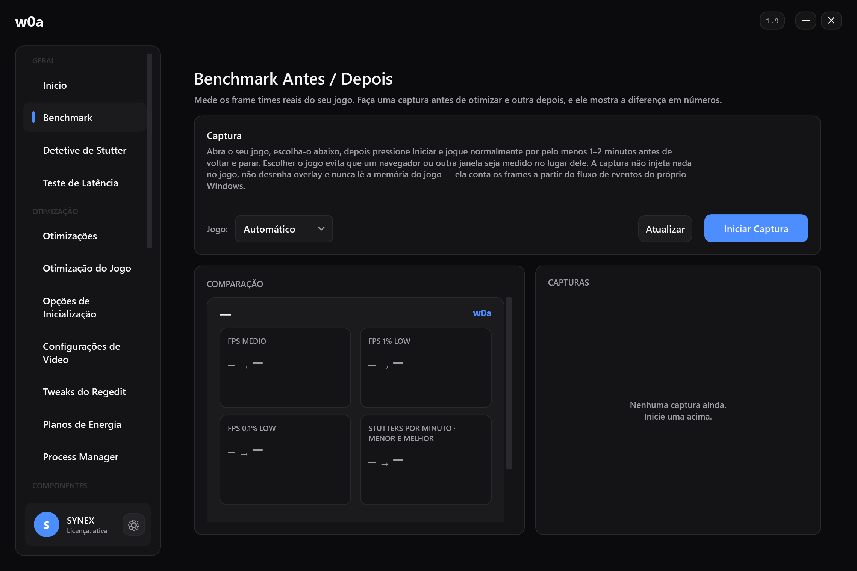Click the 'Licença: ativa' status text

(87, 531)
